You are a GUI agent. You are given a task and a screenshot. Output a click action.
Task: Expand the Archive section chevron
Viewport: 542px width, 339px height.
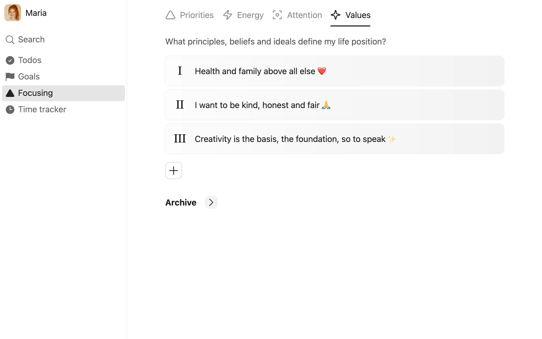coord(211,202)
